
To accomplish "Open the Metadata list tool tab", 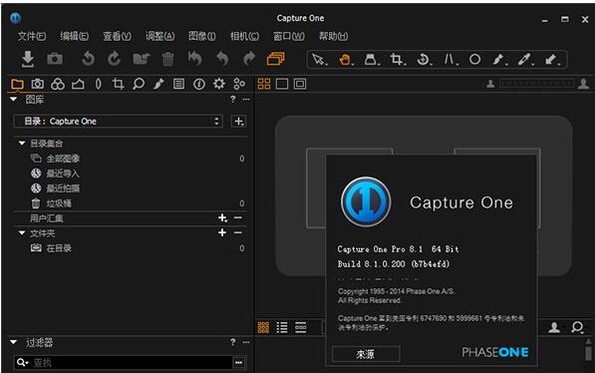I will pyautogui.click(x=178, y=84).
